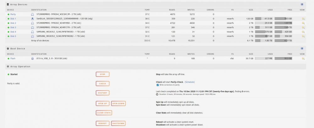Toggle Array Devices table view icon

302,4
